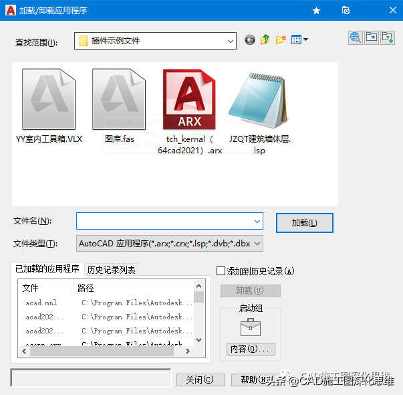Click the startup suite briefcase icon
Screen dimensions: 403x395
[x=251, y=327]
